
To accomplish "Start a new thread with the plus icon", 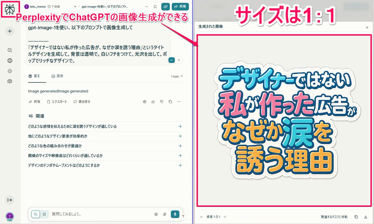I will [10, 31].
